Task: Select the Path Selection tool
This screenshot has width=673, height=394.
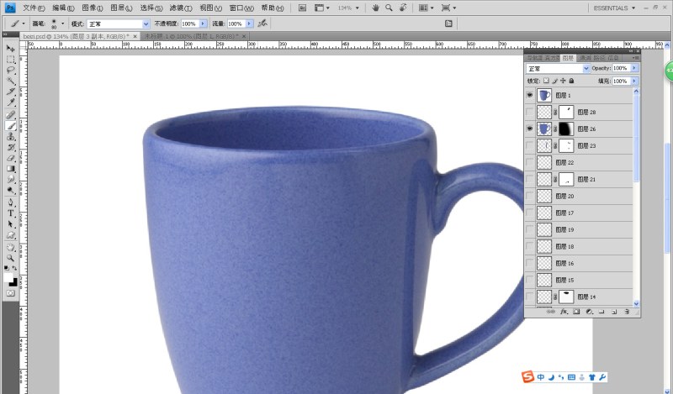Action: 11,223
